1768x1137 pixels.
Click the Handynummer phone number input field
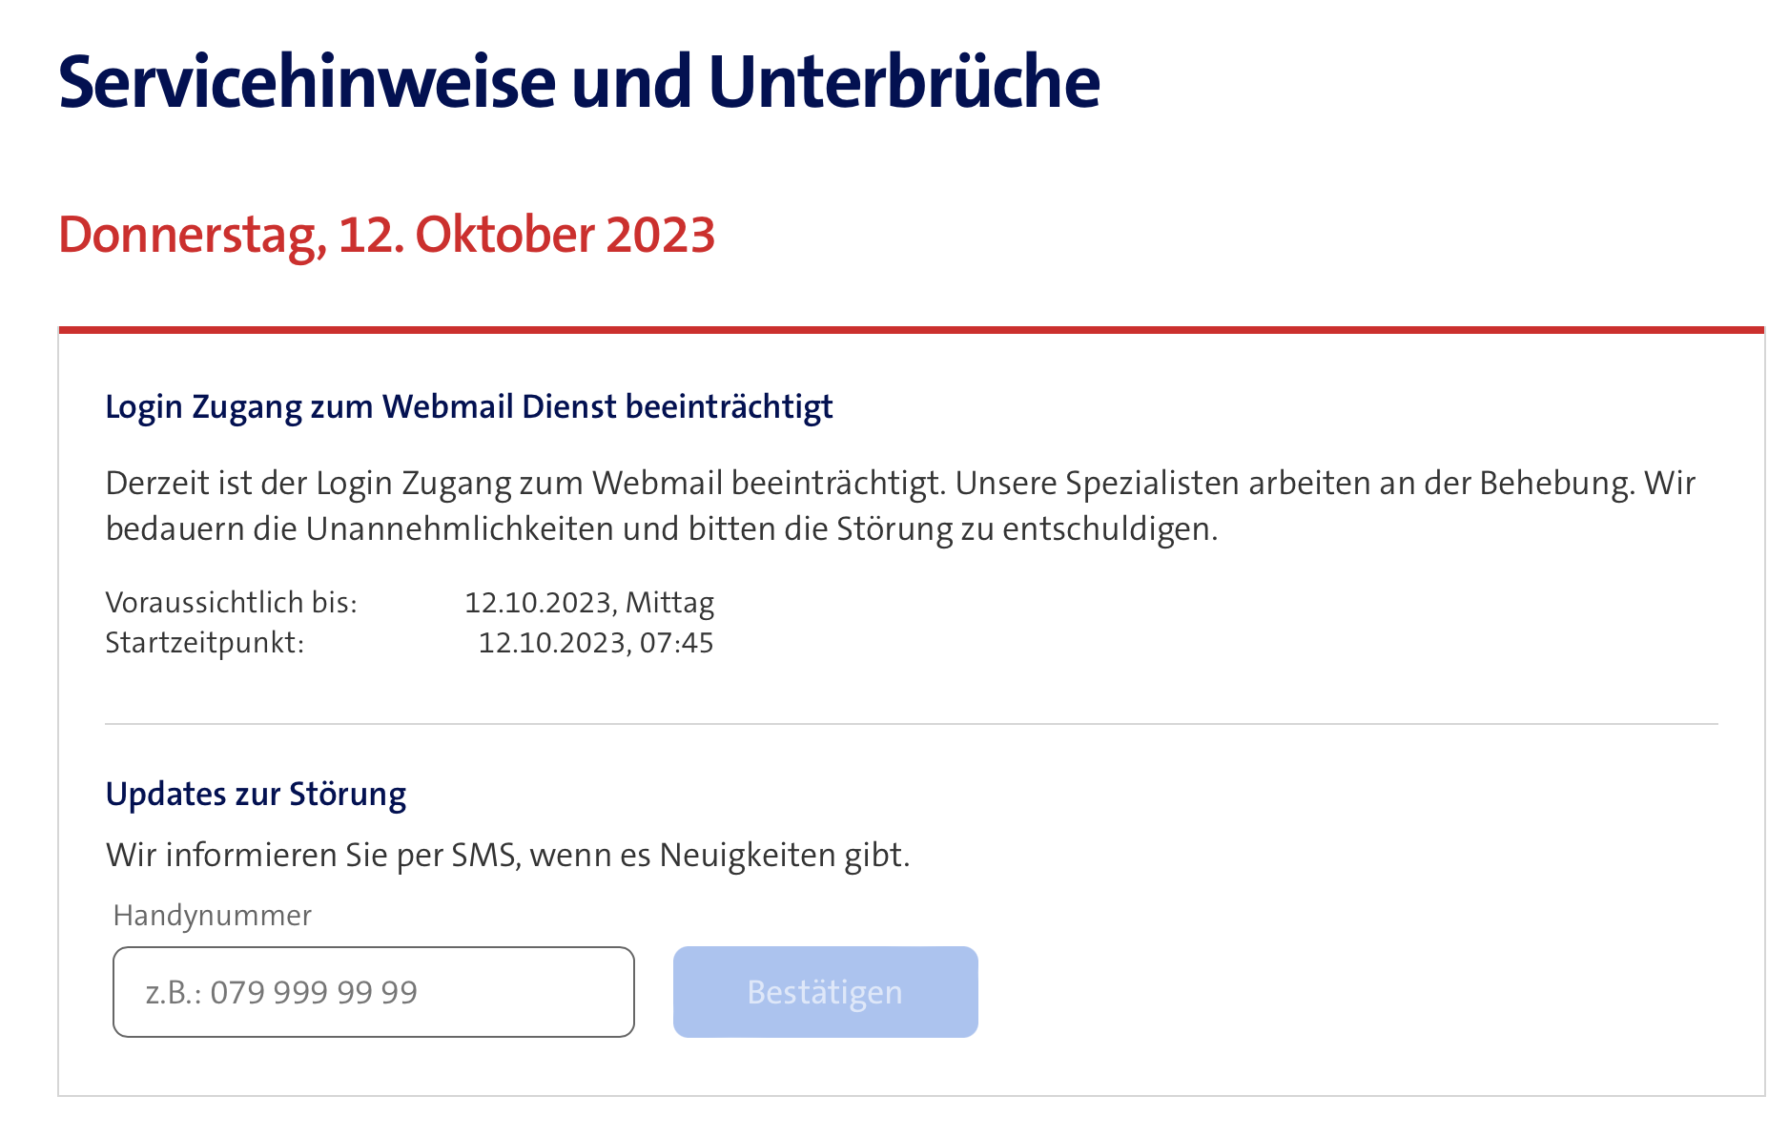pos(373,992)
